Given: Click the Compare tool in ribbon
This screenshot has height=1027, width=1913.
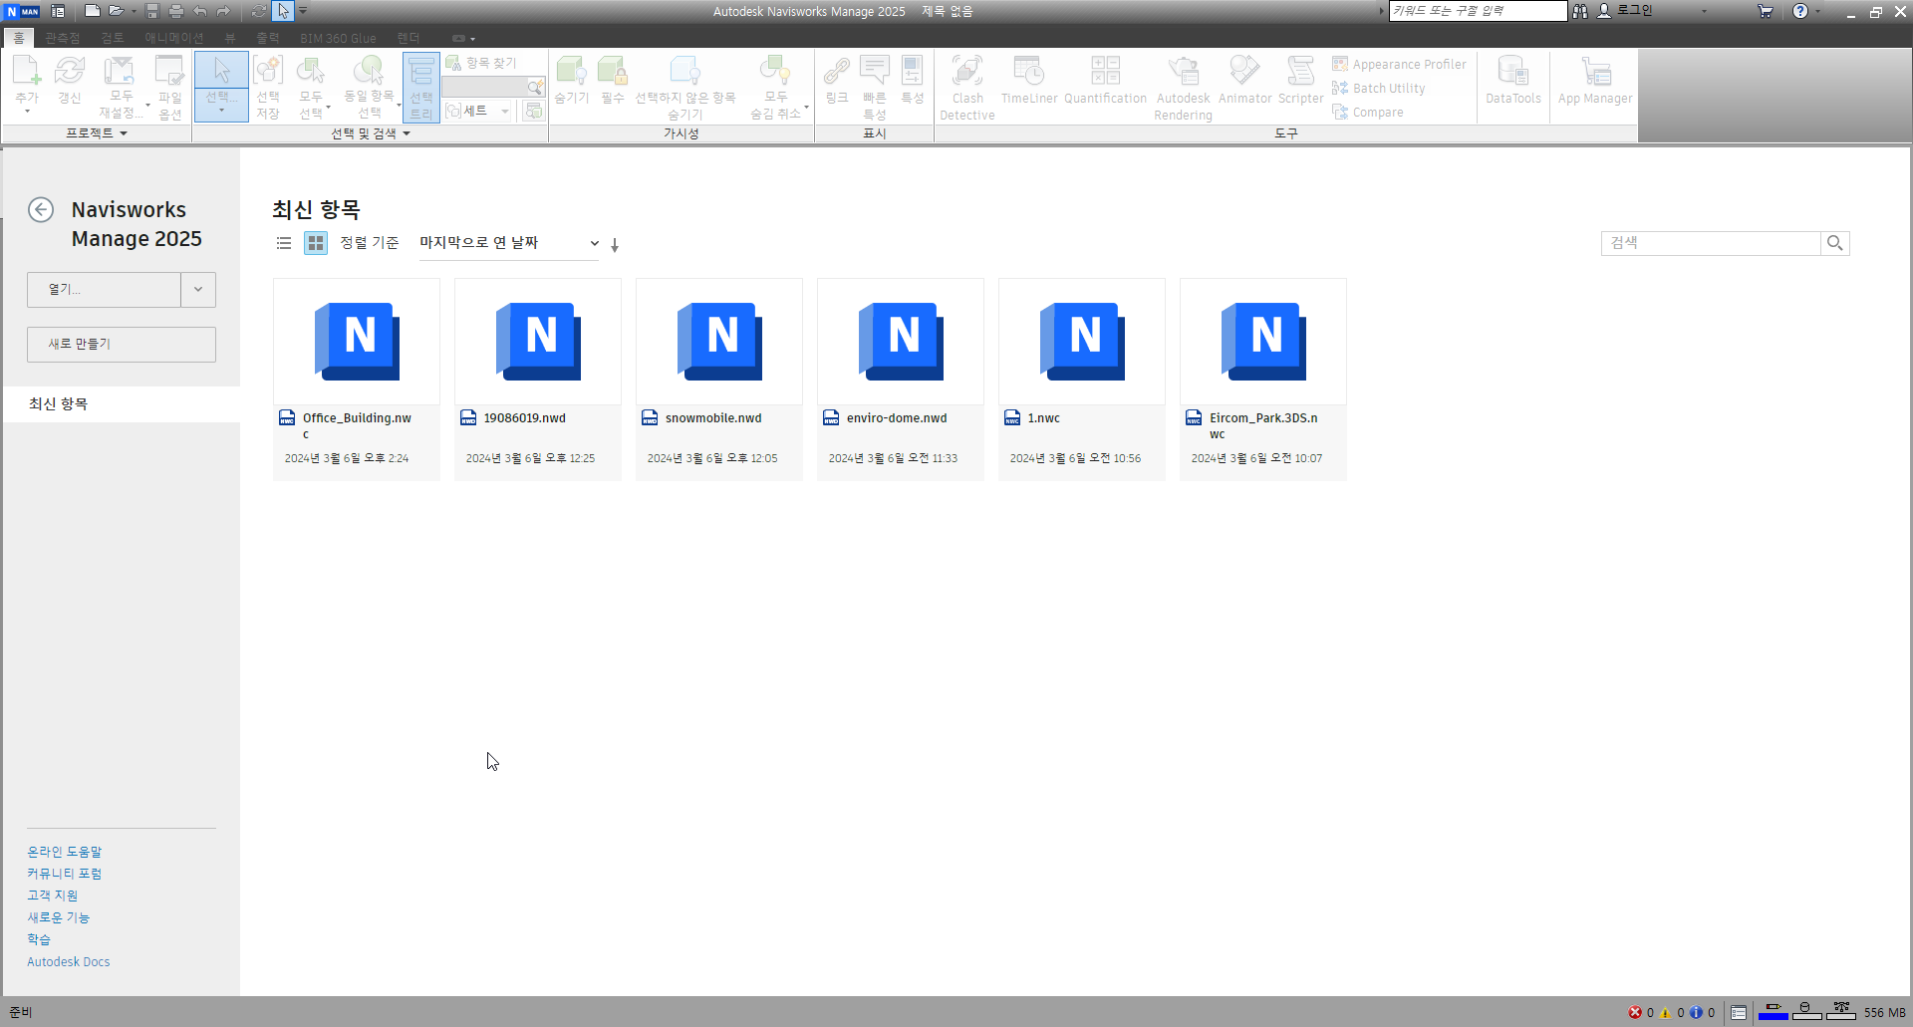Looking at the screenshot, I should [1368, 112].
